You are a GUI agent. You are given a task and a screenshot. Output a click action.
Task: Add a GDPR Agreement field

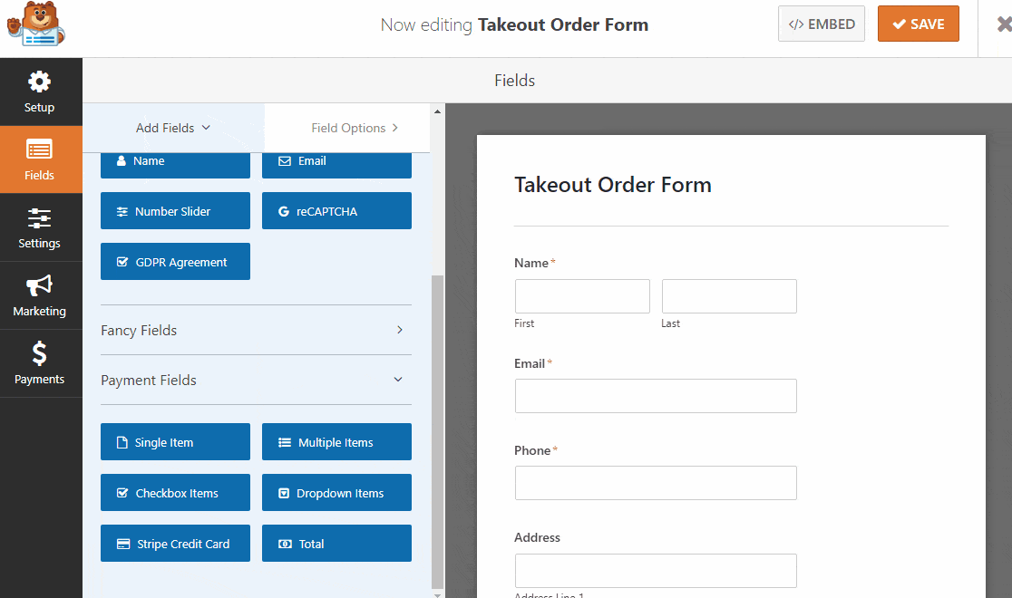(x=175, y=261)
